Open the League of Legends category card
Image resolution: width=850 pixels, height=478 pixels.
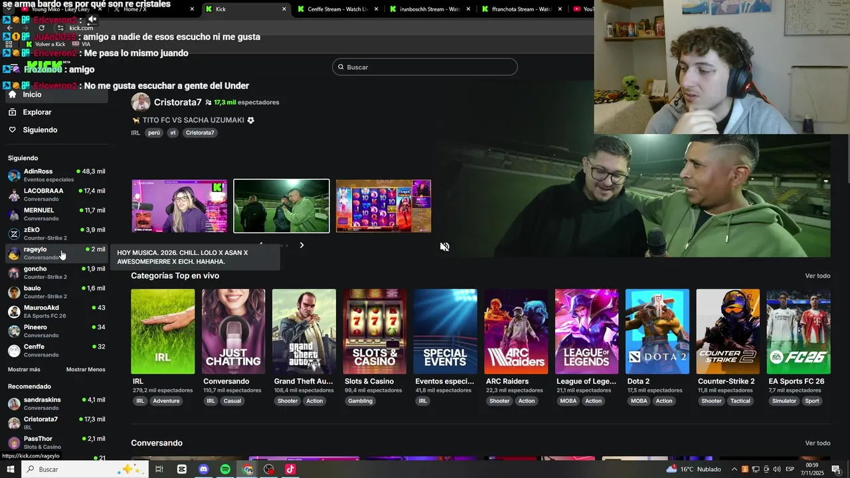586,331
